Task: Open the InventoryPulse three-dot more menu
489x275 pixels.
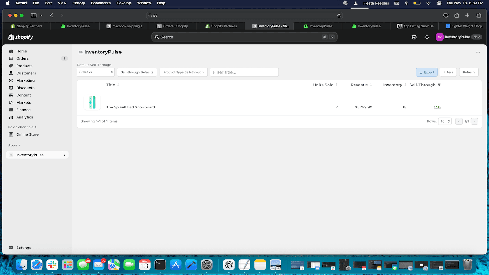Action: click(x=478, y=52)
